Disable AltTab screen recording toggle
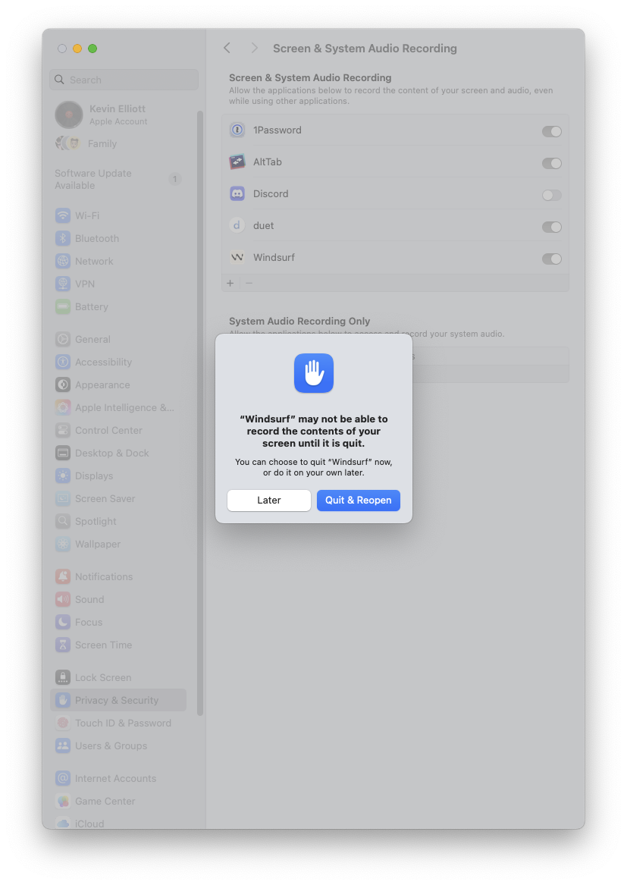 (551, 163)
